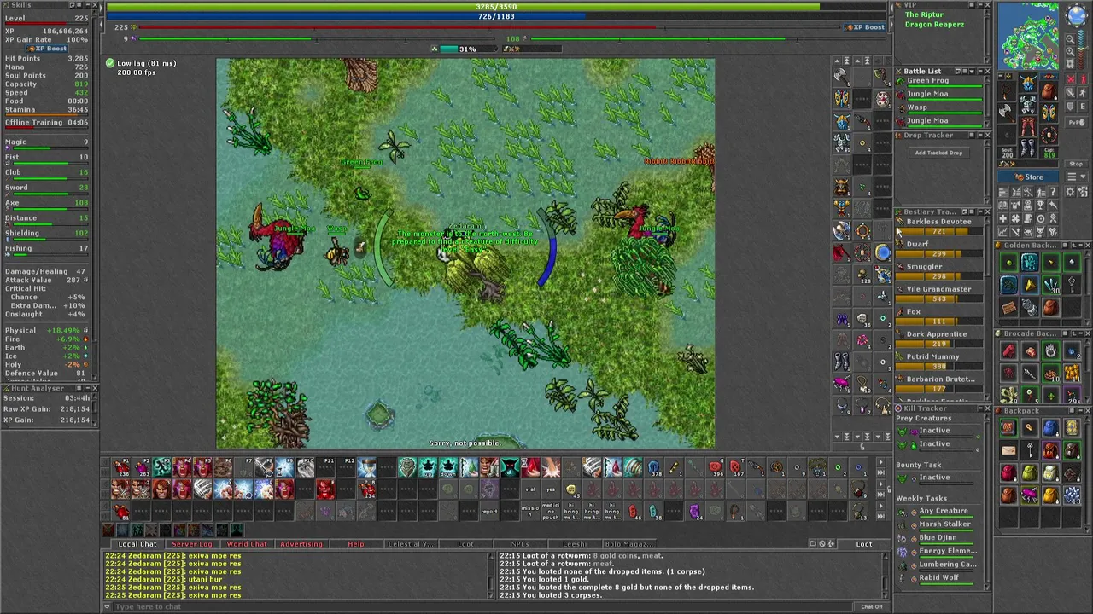Enable chase opponent mode
This screenshot has height=614, width=1093.
(1083, 92)
